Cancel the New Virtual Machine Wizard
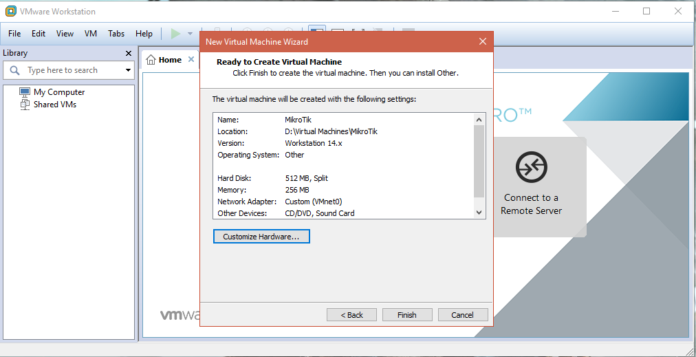Viewport: 696px width, 357px height. (x=463, y=315)
